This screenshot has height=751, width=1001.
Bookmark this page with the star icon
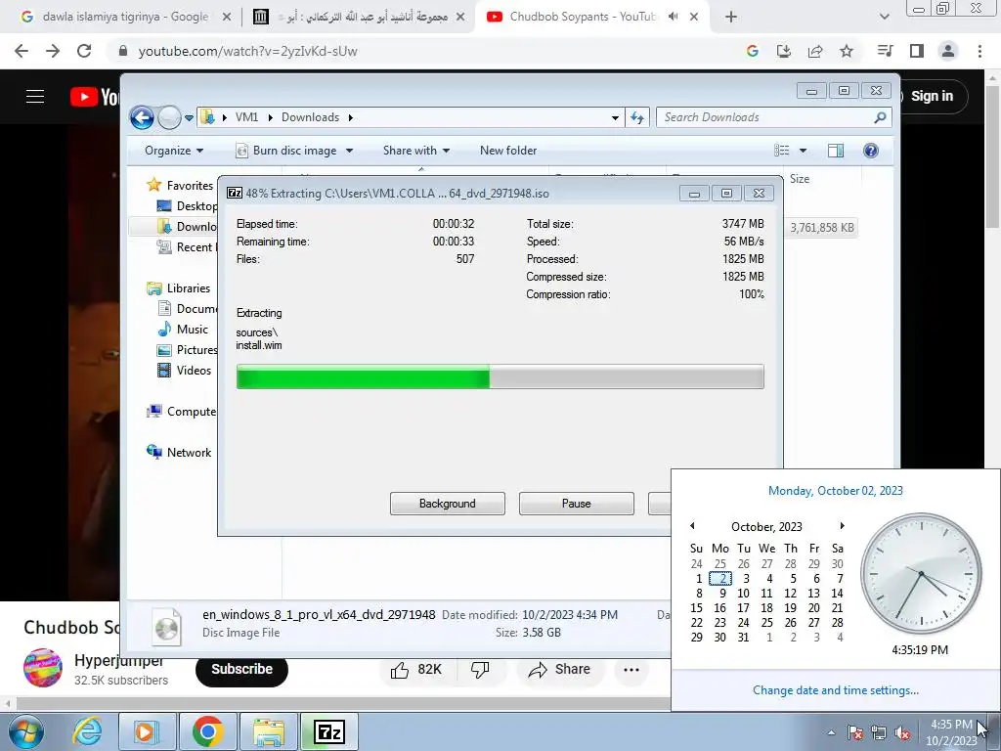coord(847,51)
